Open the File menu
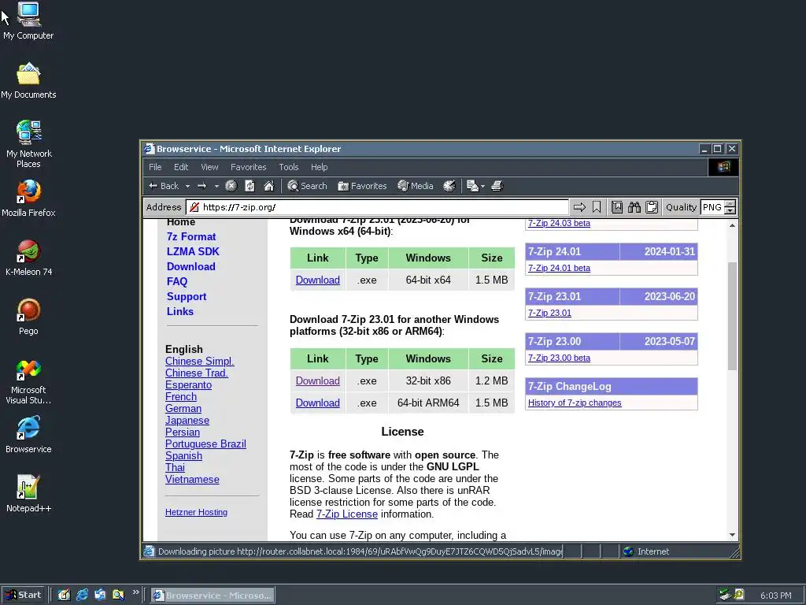Viewport: 806px width, 605px height. point(155,167)
